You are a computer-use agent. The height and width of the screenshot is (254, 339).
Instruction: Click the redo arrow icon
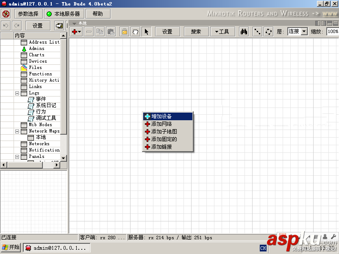click(x=17, y=26)
